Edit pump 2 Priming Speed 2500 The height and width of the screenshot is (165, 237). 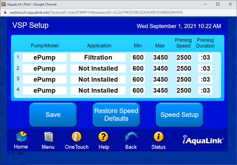[184, 68]
